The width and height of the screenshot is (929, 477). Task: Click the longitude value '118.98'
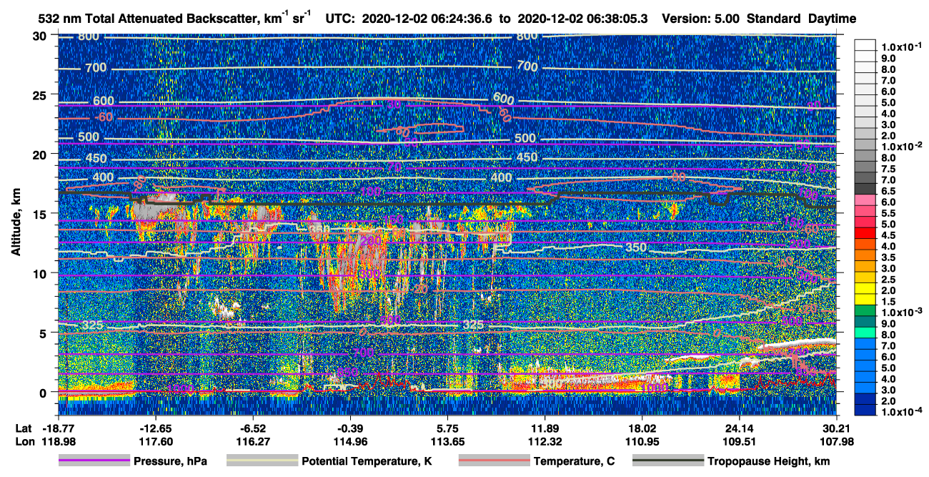pyautogui.click(x=58, y=441)
